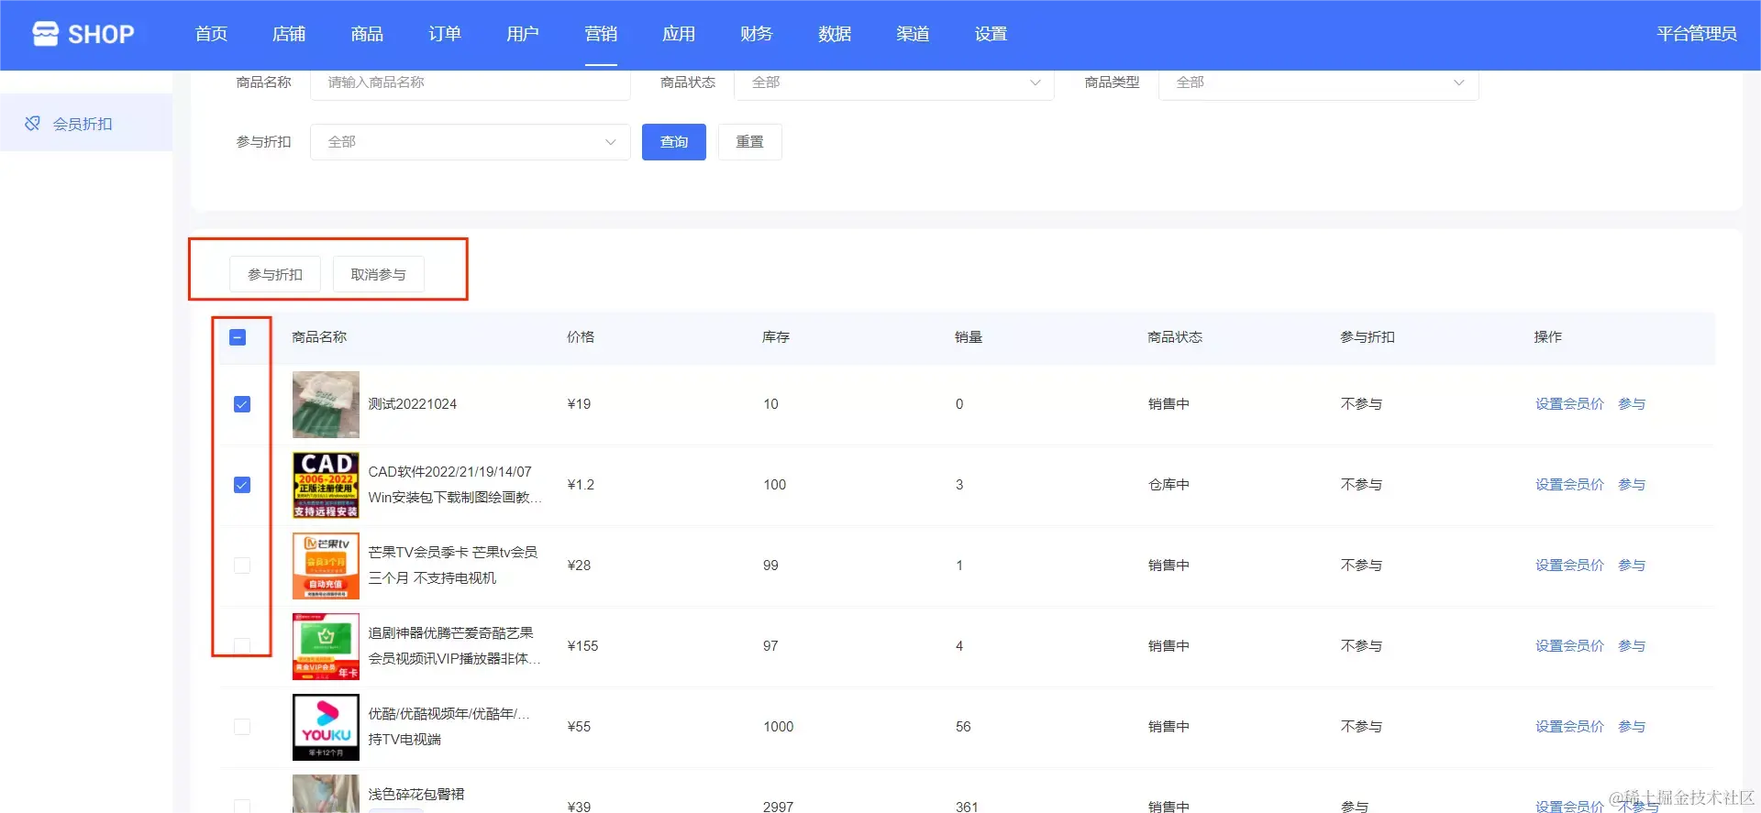This screenshot has height=813, width=1761.
Task: Go to the 应用 menu
Action: point(679,34)
